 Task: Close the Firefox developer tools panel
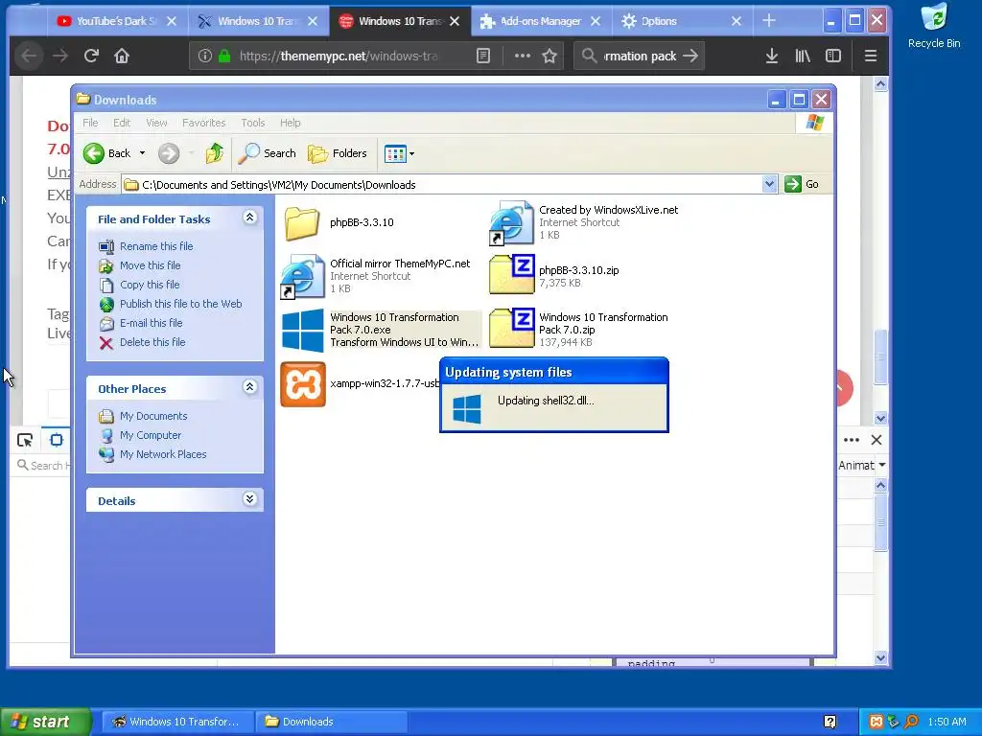coord(877,440)
